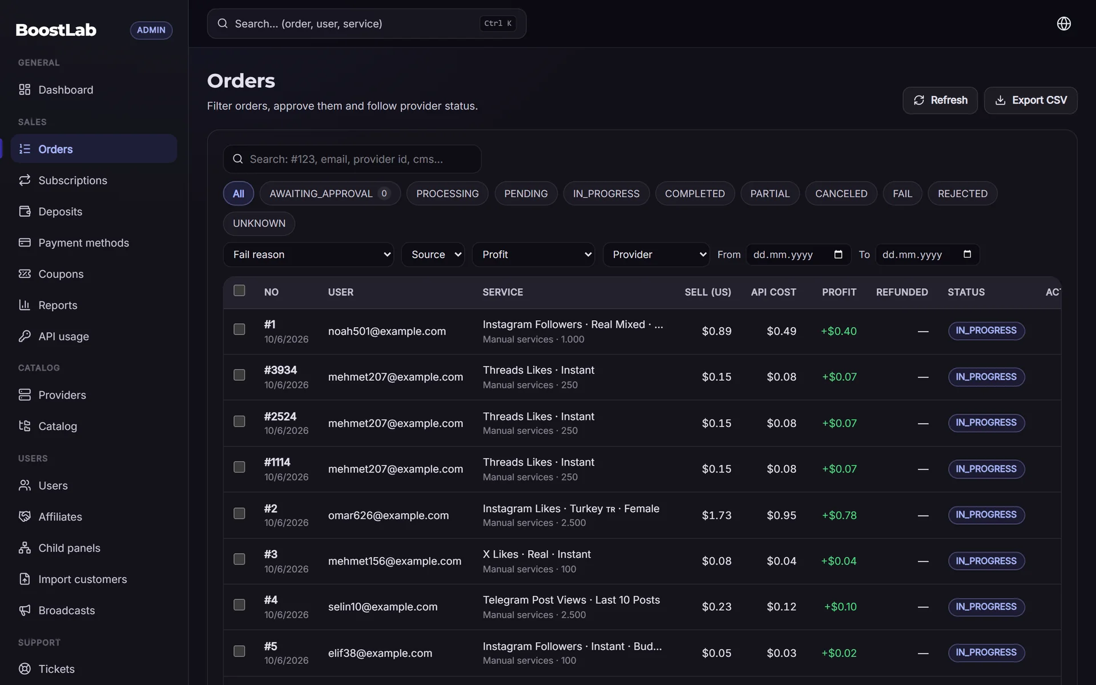Screen dimensions: 1096x685
Task: Open the Provider dropdown
Action: coord(656,255)
